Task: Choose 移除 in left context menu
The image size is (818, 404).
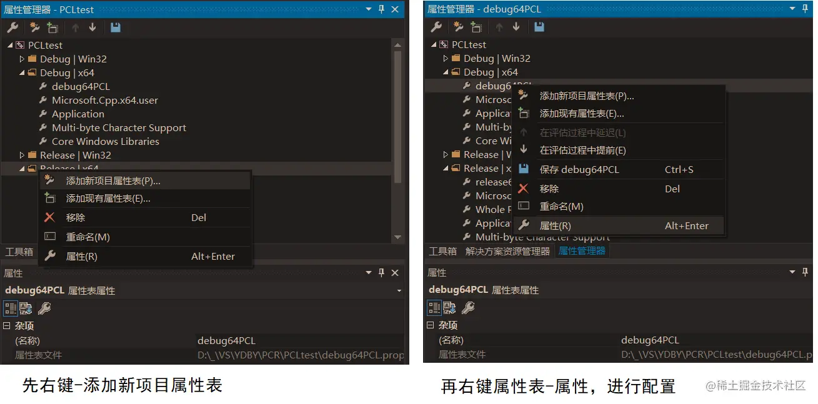Action: (x=145, y=218)
